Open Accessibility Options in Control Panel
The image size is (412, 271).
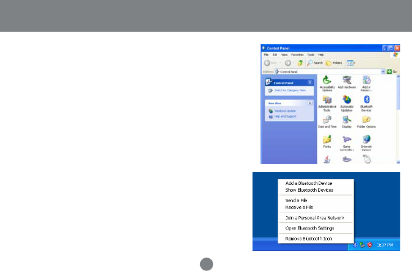[327, 84]
